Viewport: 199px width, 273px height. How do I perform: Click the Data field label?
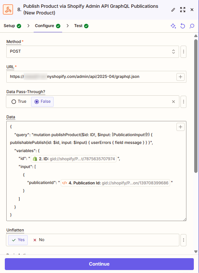pos(11,117)
